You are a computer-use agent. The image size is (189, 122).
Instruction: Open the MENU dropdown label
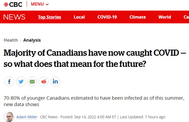pyautogui.click(x=37, y=4)
